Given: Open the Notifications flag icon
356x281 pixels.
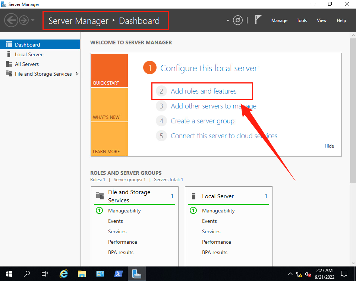Looking at the screenshot, I should click(258, 20).
